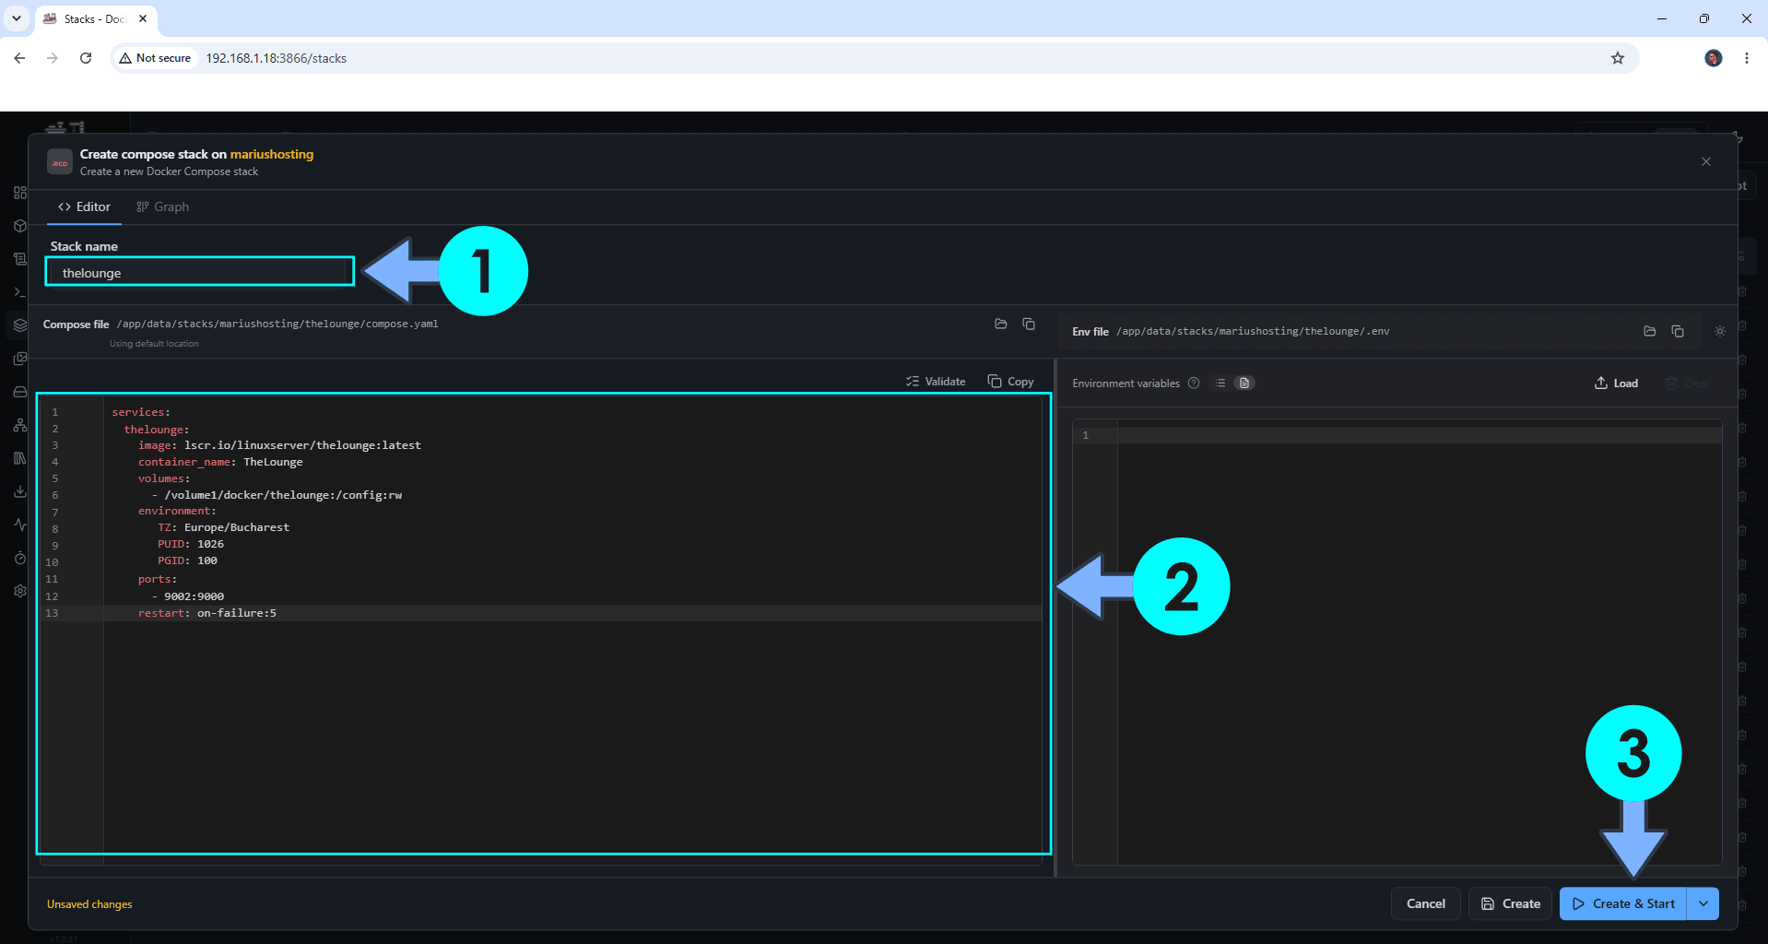Open the Containers cube icon in the sidebar
Viewport: 1768px width, 944px height.
click(20, 226)
